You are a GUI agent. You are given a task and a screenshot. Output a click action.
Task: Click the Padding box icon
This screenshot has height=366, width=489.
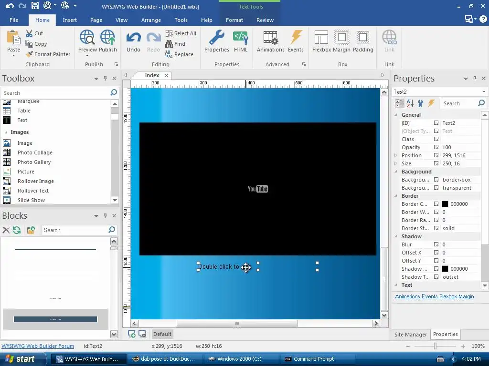pos(363,37)
